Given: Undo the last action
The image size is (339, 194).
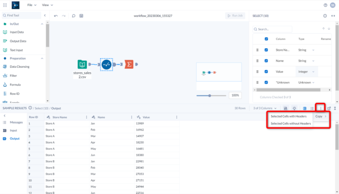Looking at the screenshot, I should (x=56, y=16).
